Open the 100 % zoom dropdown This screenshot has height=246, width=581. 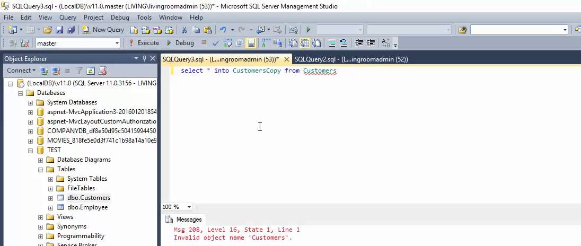[x=189, y=207]
